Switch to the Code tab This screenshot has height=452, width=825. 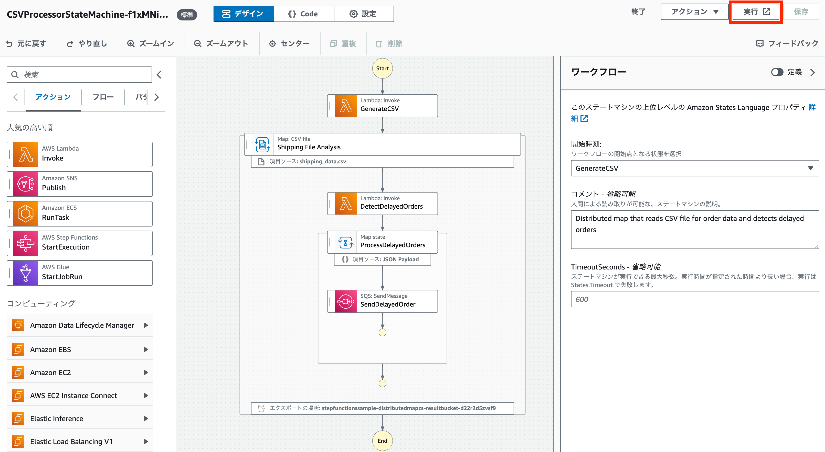point(304,14)
